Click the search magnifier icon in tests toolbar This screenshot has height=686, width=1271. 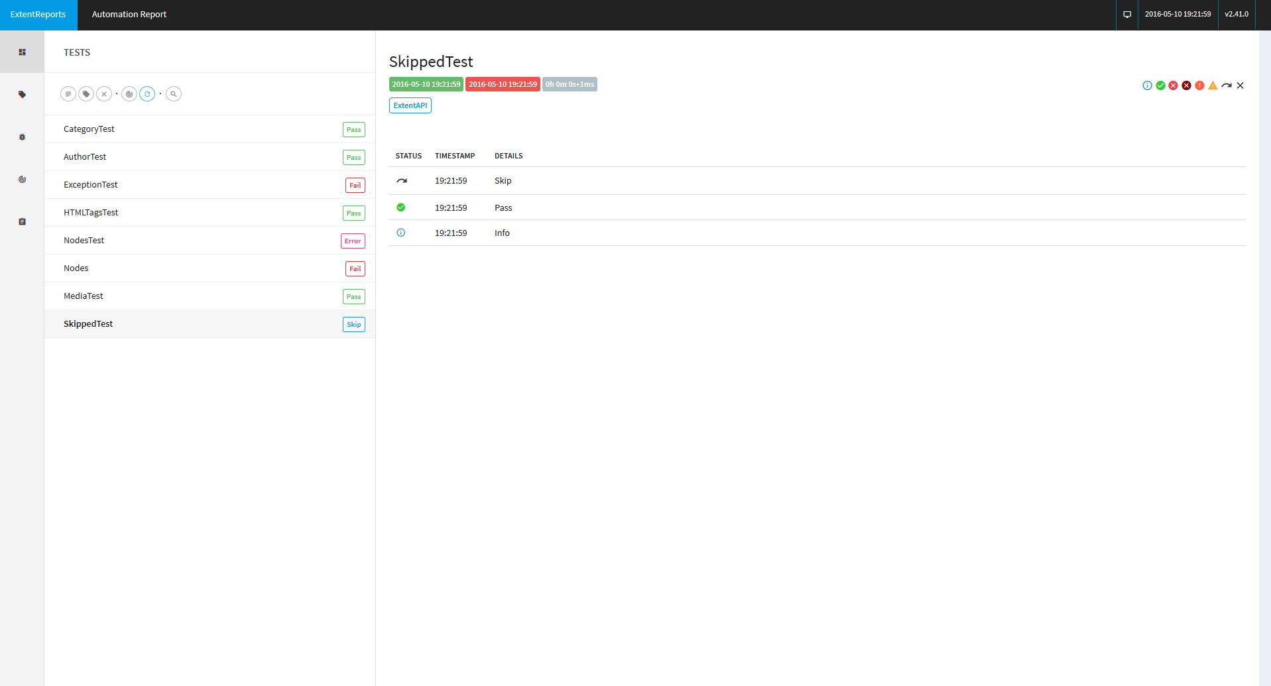174,94
